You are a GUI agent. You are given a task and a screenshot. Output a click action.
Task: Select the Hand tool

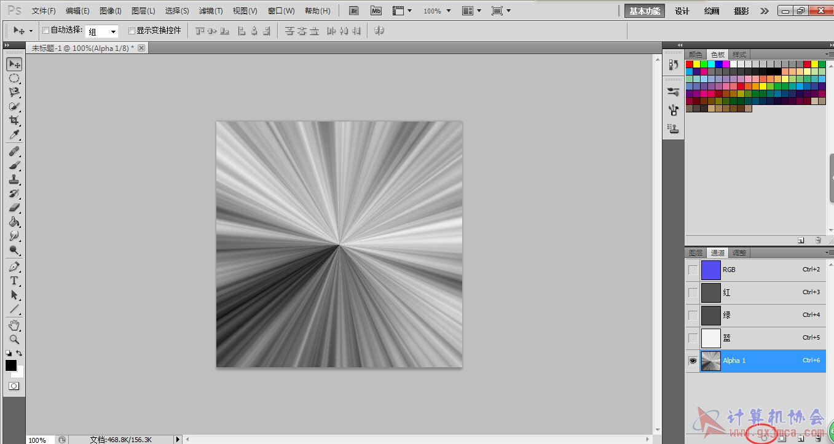14,325
